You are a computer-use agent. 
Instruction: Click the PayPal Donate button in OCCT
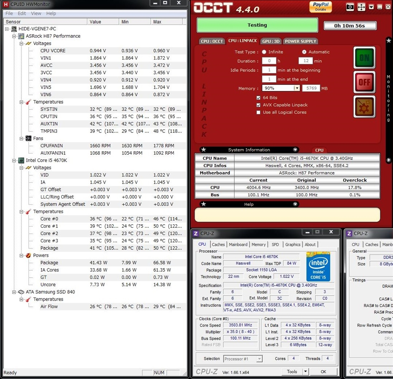pos(320,7)
